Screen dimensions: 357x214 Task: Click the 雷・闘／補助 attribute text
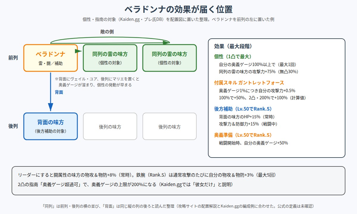51,63
